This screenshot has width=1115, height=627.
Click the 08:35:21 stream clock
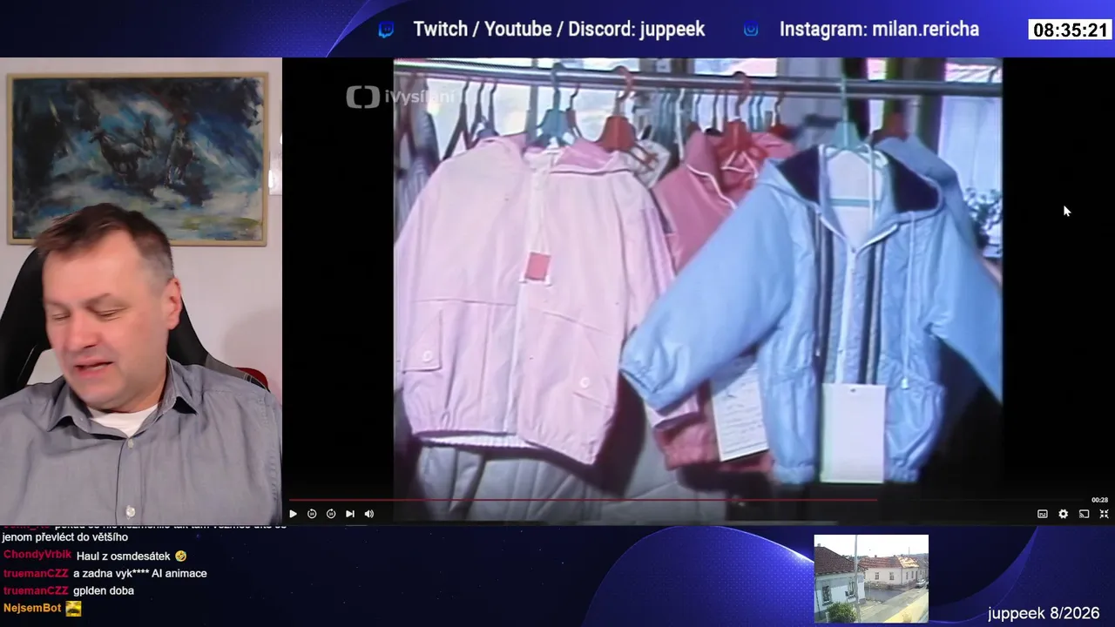(x=1071, y=30)
